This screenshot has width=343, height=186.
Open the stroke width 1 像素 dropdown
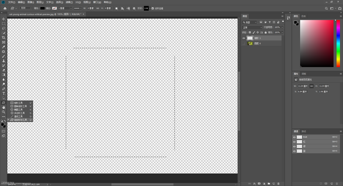pos(64,8)
